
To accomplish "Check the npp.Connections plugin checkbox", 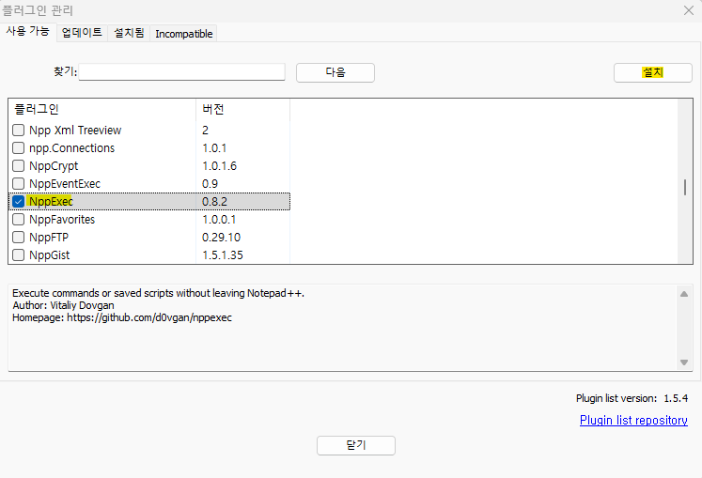I will point(19,148).
